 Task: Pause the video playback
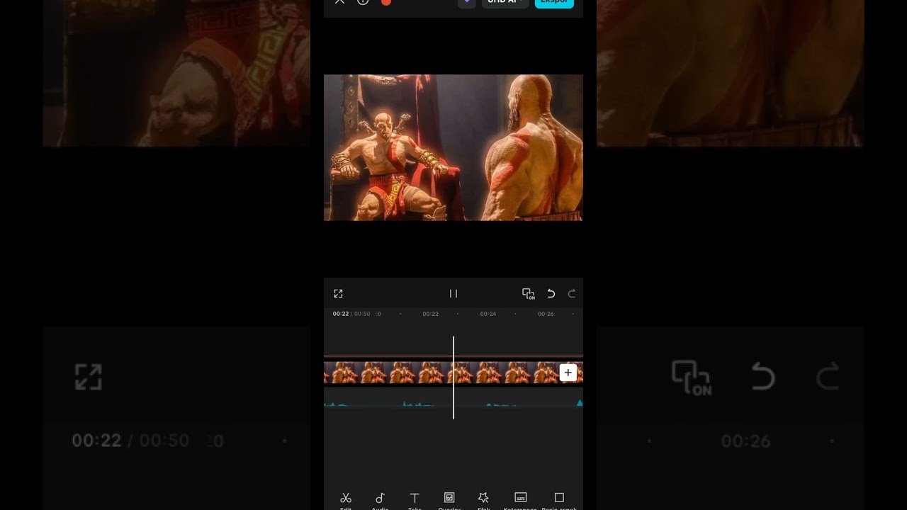(x=453, y=293)
